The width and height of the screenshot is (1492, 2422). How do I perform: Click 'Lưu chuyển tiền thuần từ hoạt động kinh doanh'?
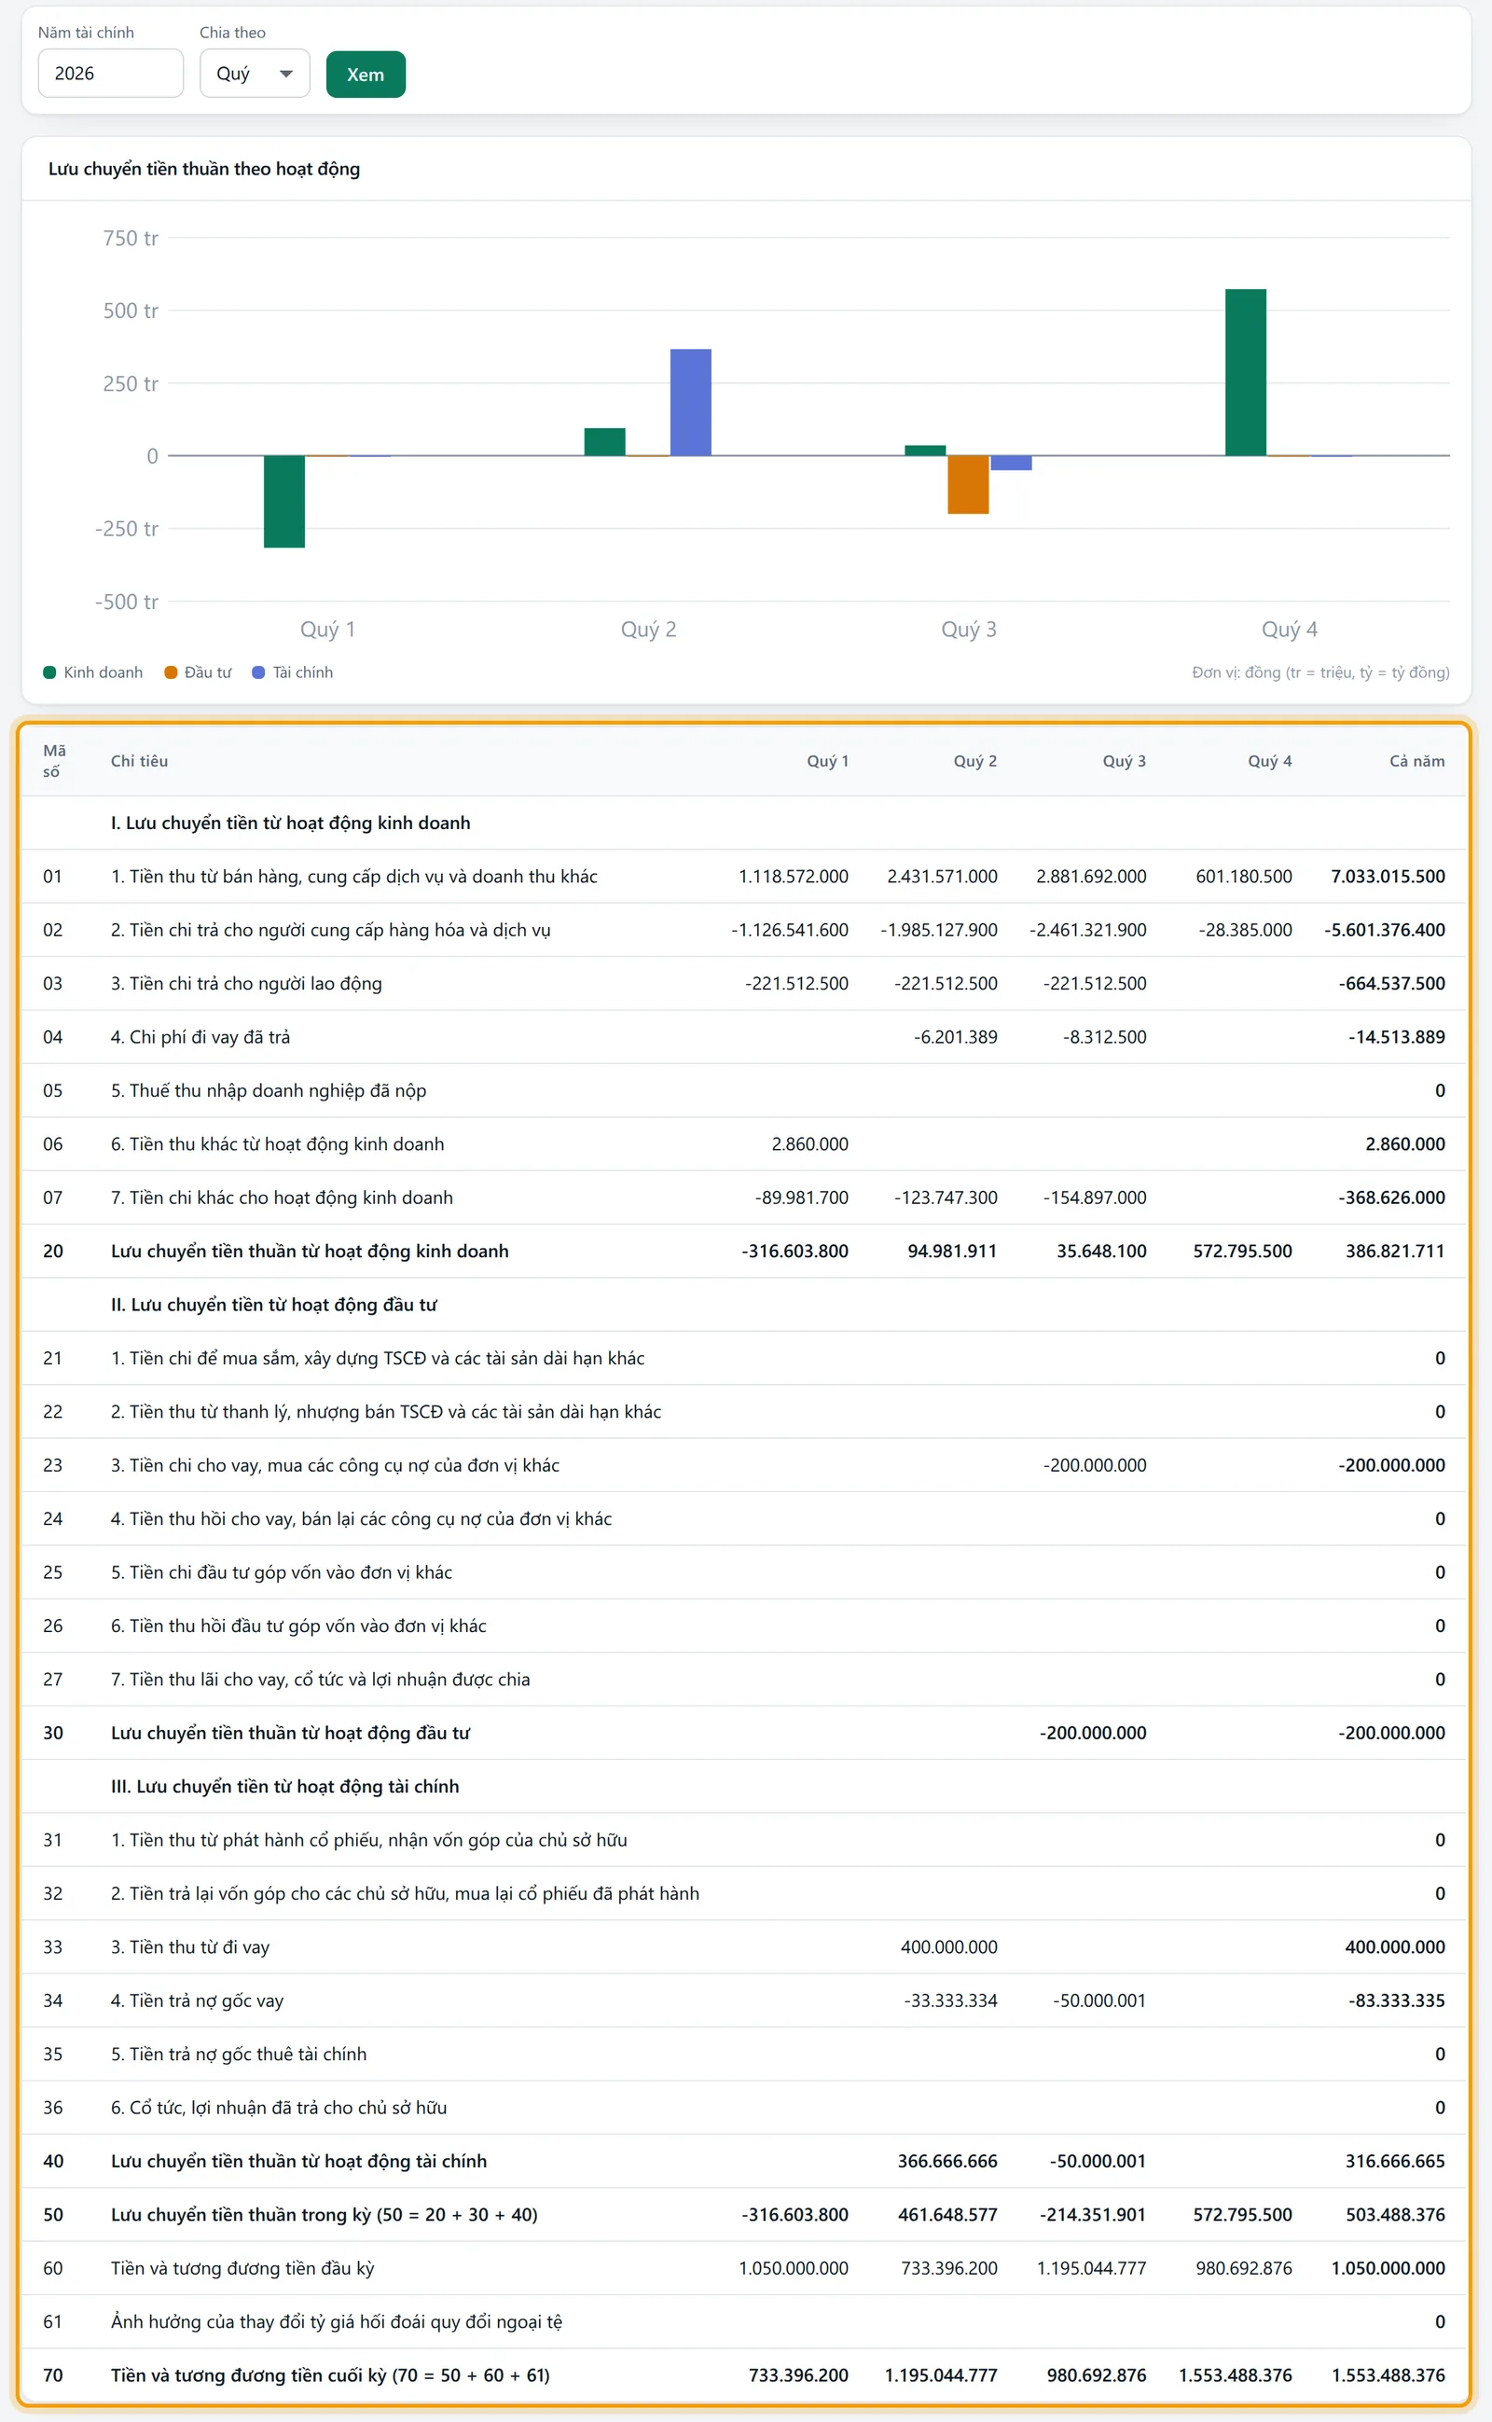pyautogui.click(x=310, y=1252)
